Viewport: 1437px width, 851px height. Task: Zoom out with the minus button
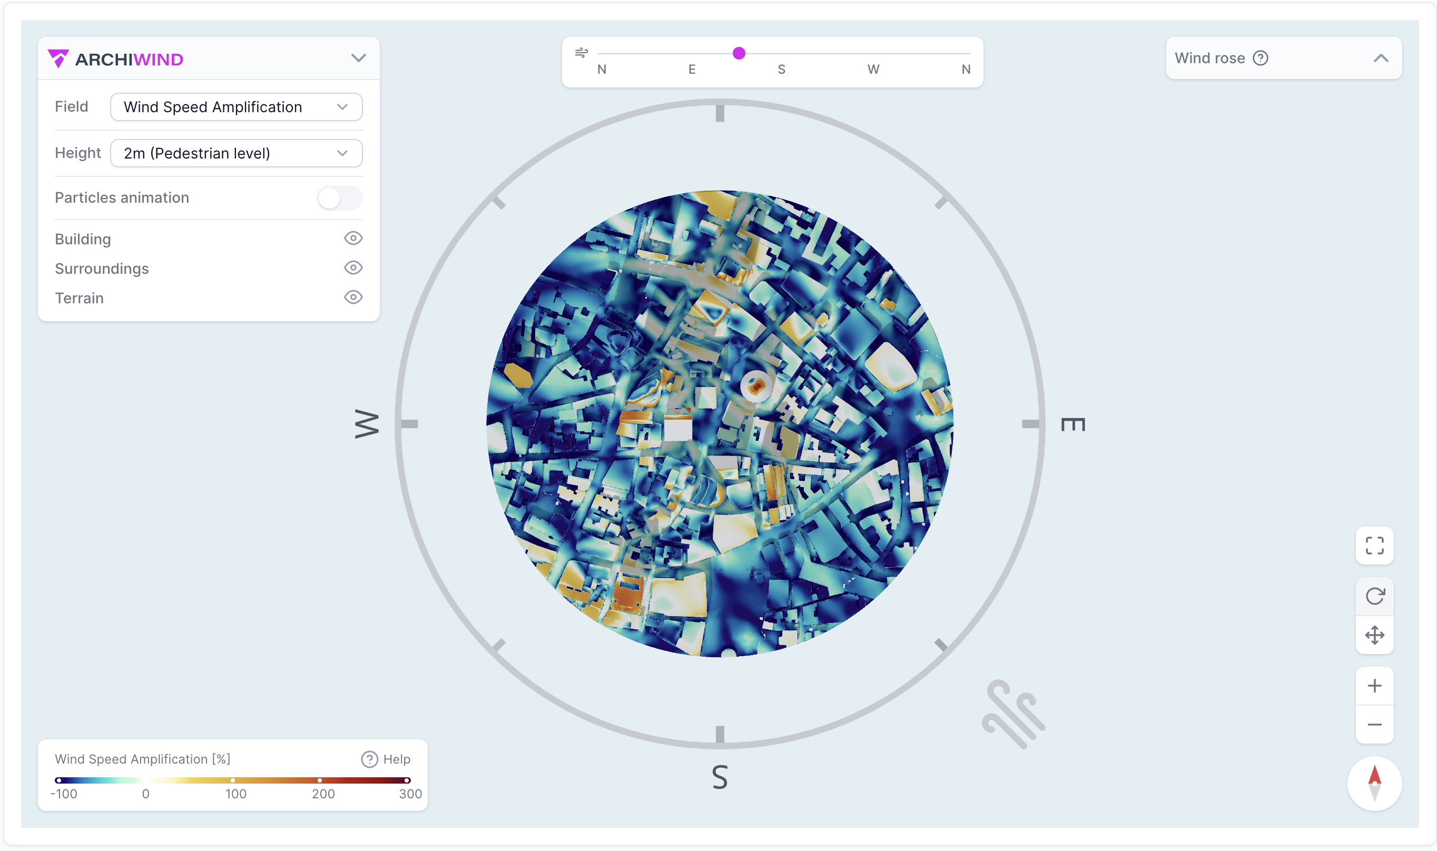(1374, 725)
